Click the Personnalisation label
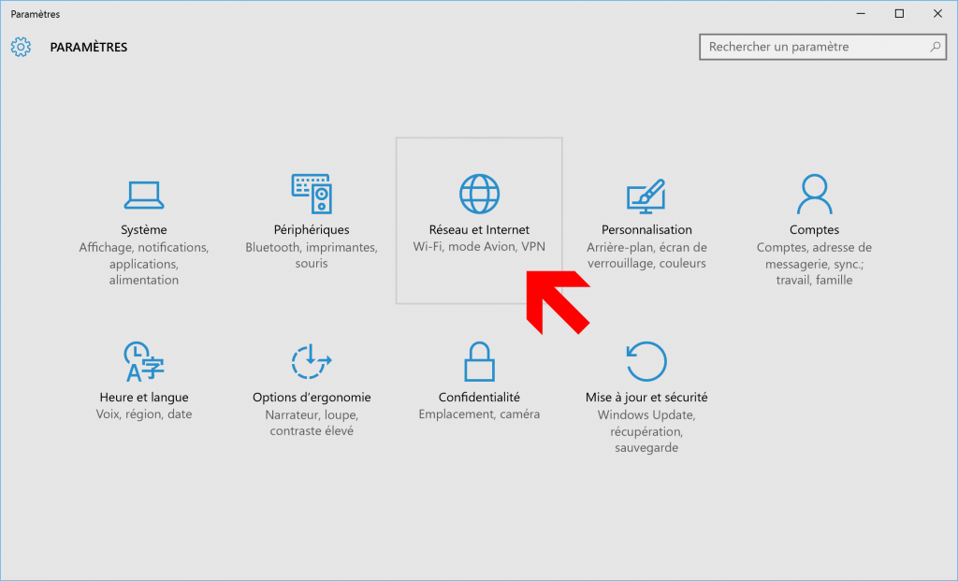The height and width of the screenshot is (581, 958). pyautogui.click(x=646, y=230)
